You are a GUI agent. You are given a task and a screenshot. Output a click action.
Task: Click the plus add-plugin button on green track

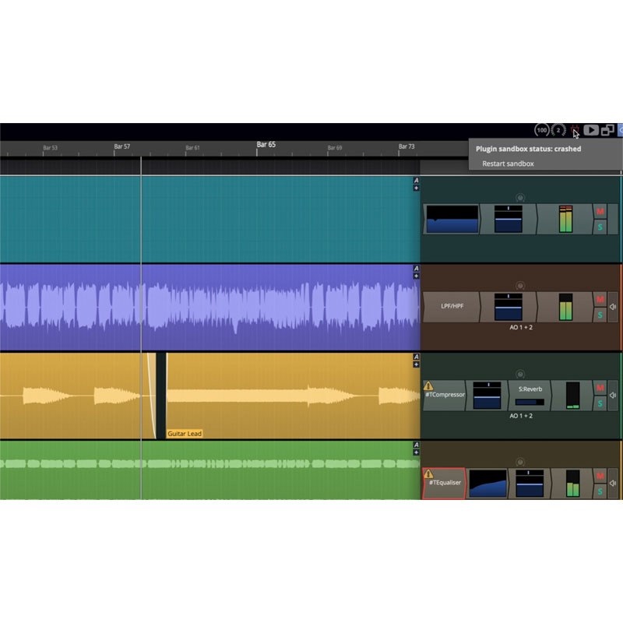[416, 452]
